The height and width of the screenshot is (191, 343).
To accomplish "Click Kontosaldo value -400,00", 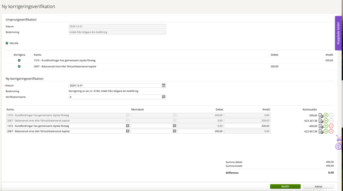I will tap(313, 126).
